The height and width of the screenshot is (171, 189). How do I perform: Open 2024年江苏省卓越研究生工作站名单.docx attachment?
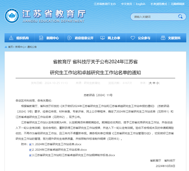coord(59,150)
